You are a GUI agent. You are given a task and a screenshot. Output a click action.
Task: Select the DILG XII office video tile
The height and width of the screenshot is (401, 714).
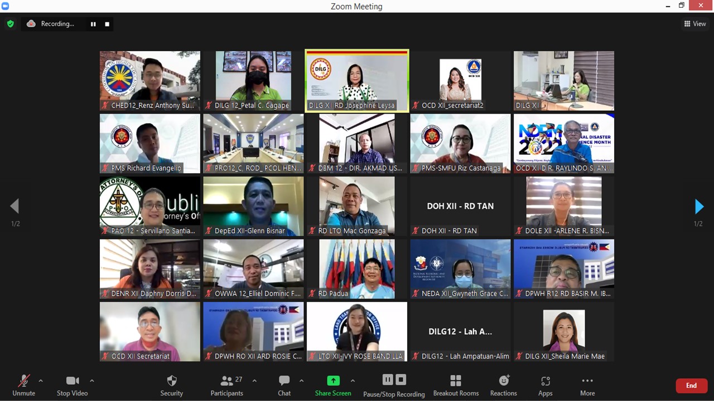[564, 81]
